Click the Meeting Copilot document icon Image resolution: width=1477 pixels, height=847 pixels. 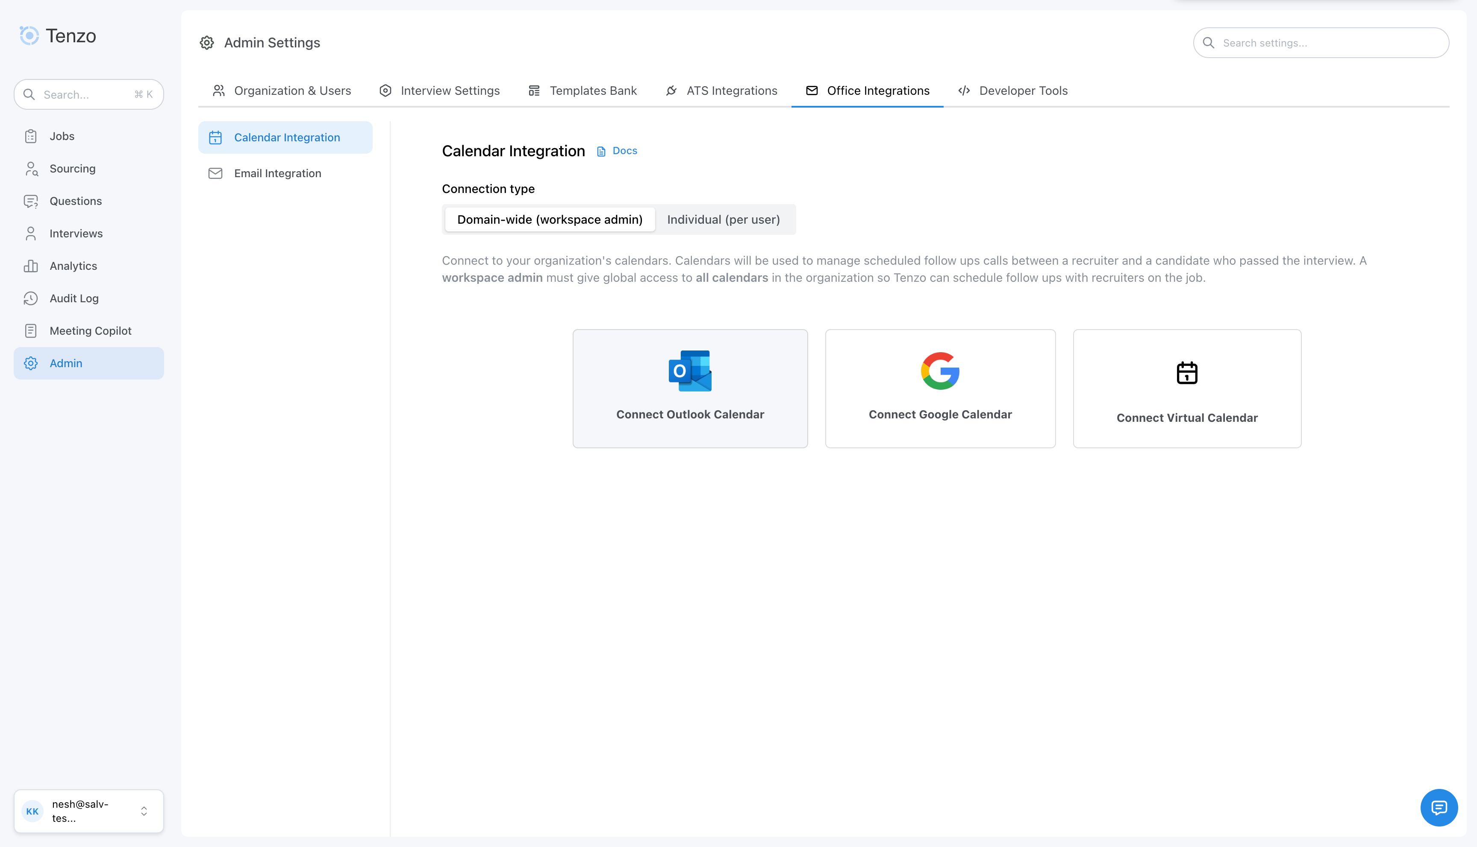coord(31,331)
